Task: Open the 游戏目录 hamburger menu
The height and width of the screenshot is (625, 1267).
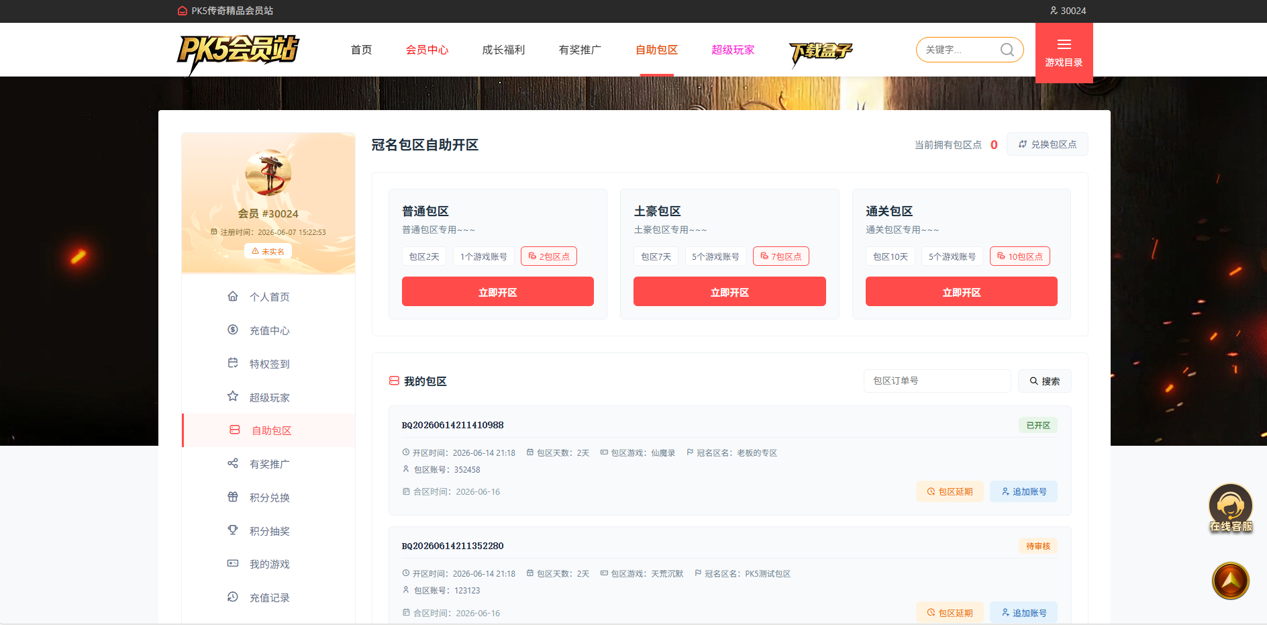Action: coord(1064,53)
